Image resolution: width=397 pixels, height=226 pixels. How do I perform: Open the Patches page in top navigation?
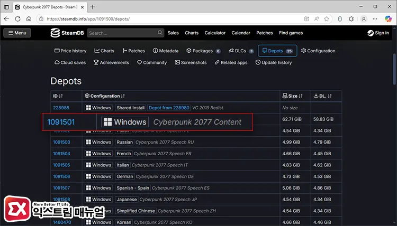264,33
